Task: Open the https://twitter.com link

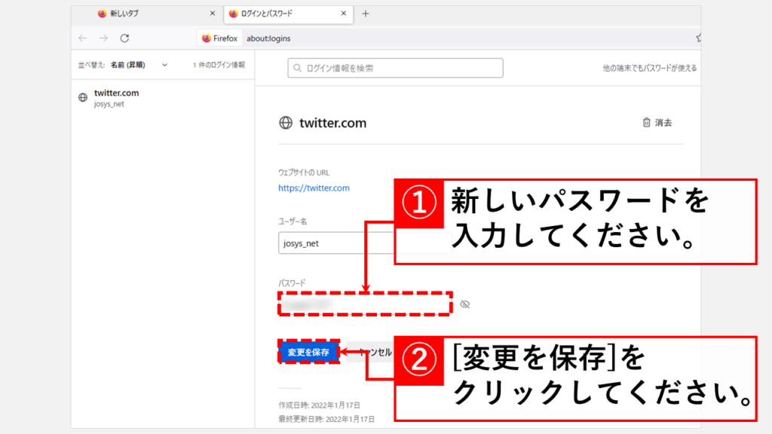Action: (314, 188)
